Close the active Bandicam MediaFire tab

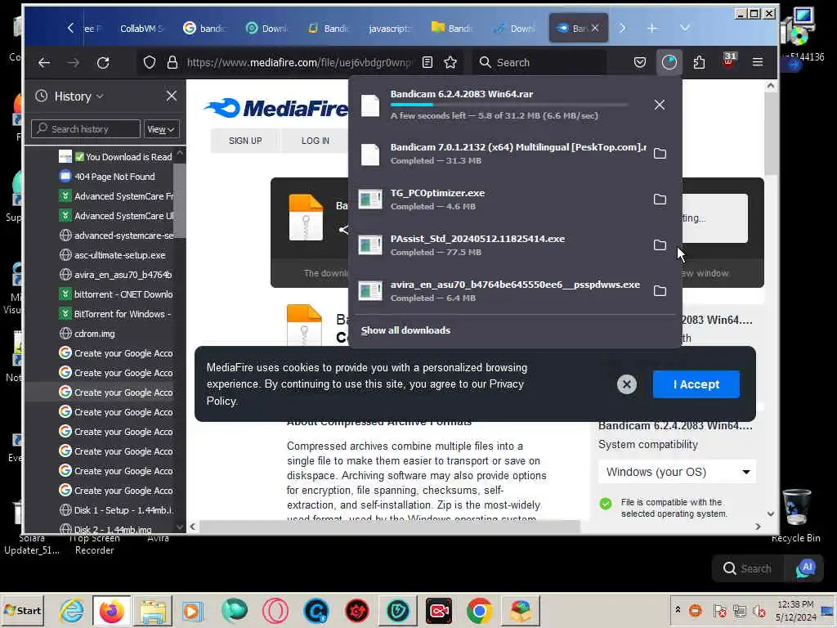click(x=595, y=28)
